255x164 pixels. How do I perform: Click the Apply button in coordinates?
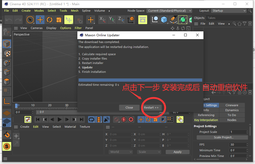[x=177, y=152]
